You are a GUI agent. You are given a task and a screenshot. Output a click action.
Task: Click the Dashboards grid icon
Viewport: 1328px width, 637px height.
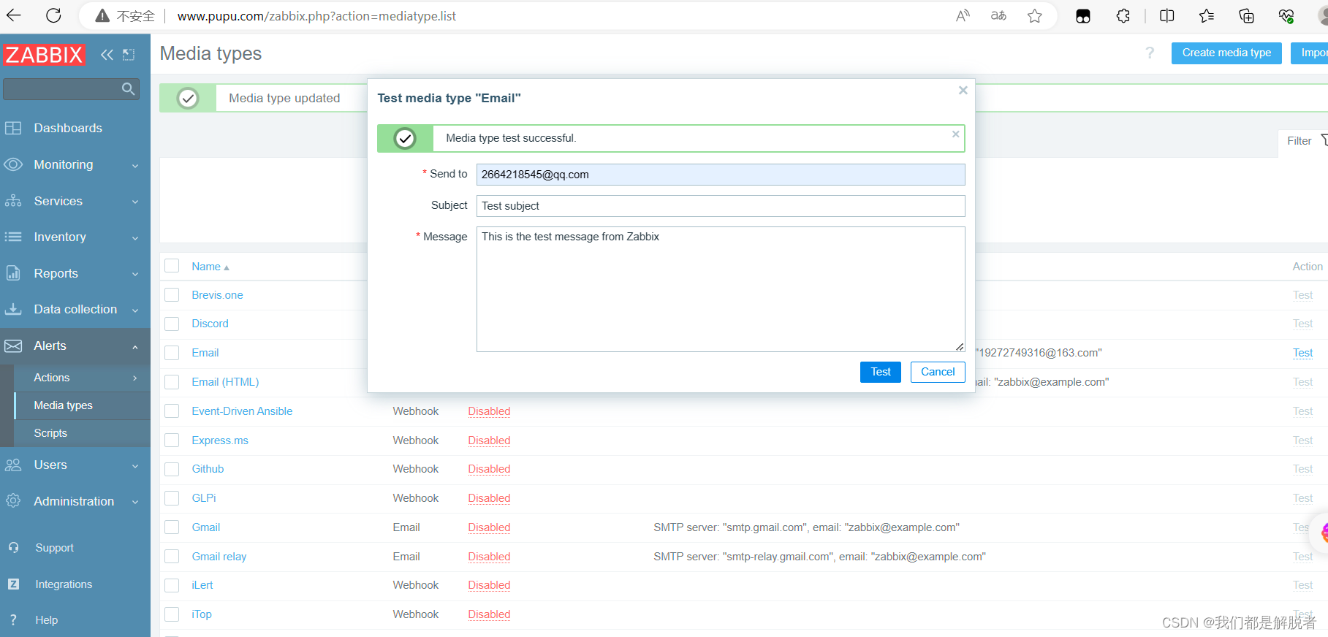point(13,128)
